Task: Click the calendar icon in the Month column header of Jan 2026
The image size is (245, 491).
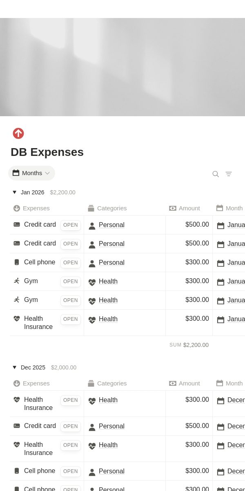Action: pos(220,208)
